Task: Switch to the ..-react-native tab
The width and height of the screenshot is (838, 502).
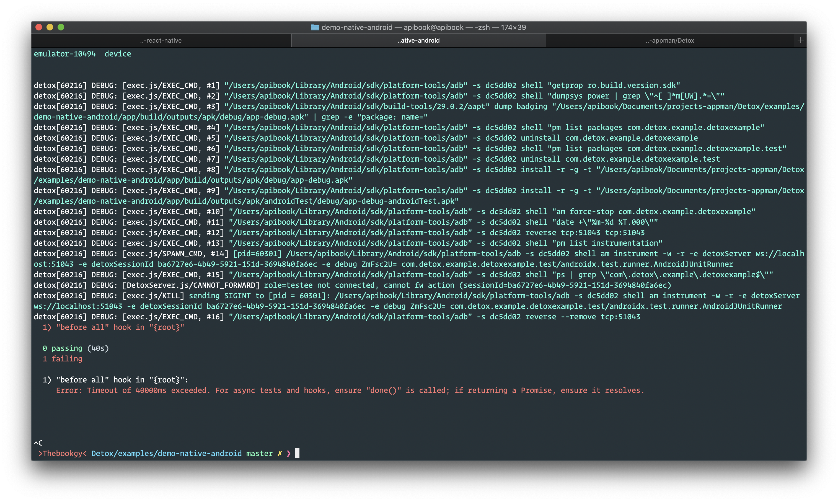Action: (x=161, y=40)
